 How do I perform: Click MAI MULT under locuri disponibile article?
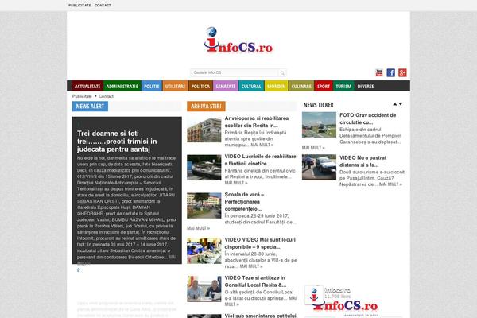pyautogui.click(x=251, y=266)
